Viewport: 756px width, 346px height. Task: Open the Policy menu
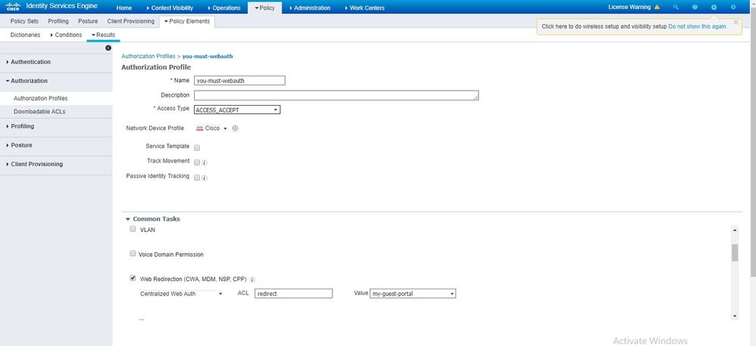click(264, 8)
